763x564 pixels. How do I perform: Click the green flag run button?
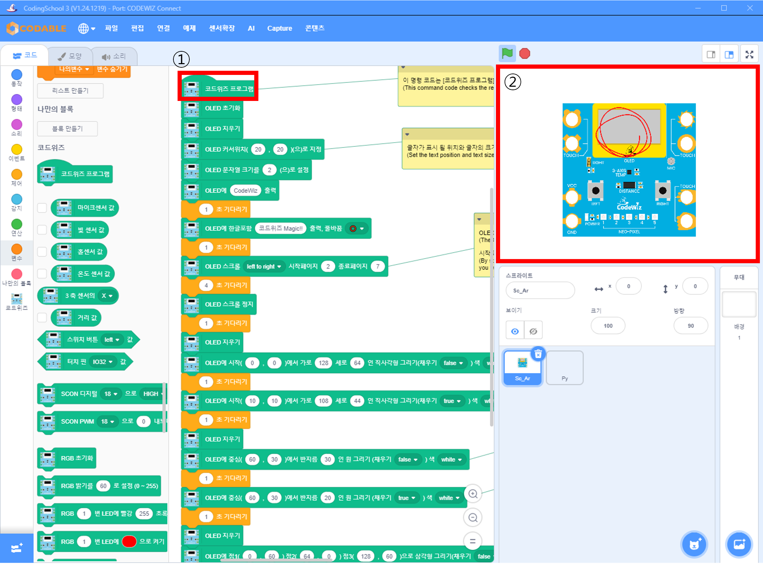point(507,54)
